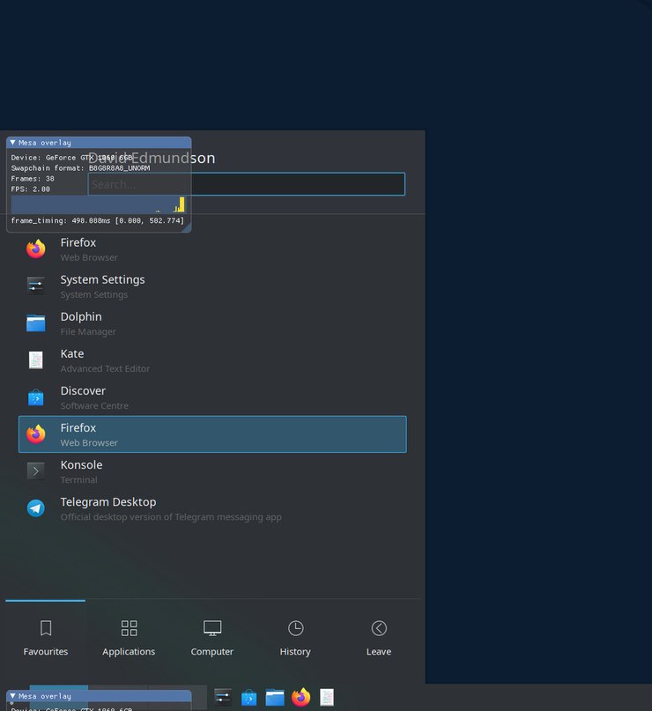This screenshot has height=711, width=652.
Task: Click the frame timing graph in Mesa overlay
Action: coord(98,204)
